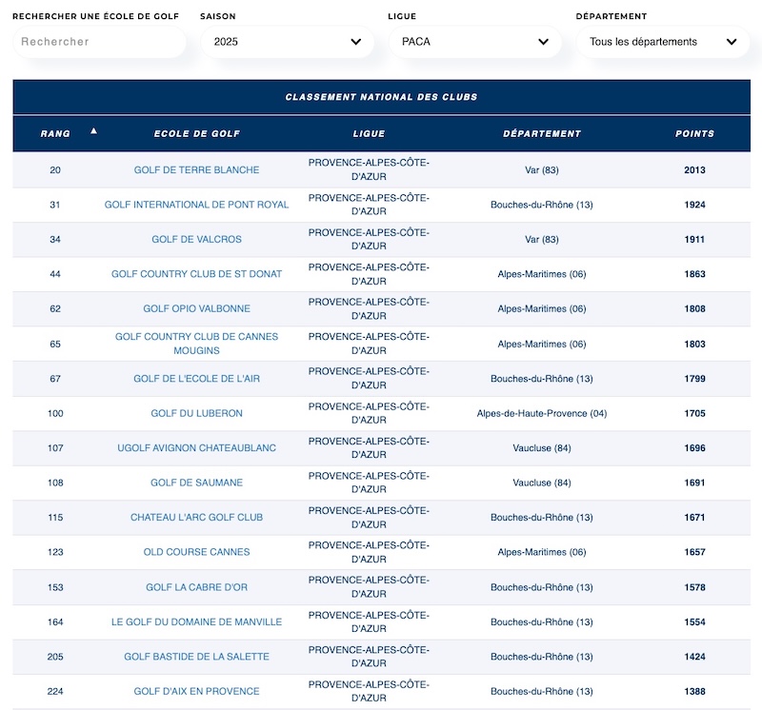Open the Golf Opio Valbonne link
Screen dimensions: 762x710
point(197,308)
